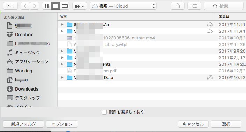Image resolution: width=246 pixels, height=132 pixels.
Task: Click the share toolbar button
Action: (178, 6)
